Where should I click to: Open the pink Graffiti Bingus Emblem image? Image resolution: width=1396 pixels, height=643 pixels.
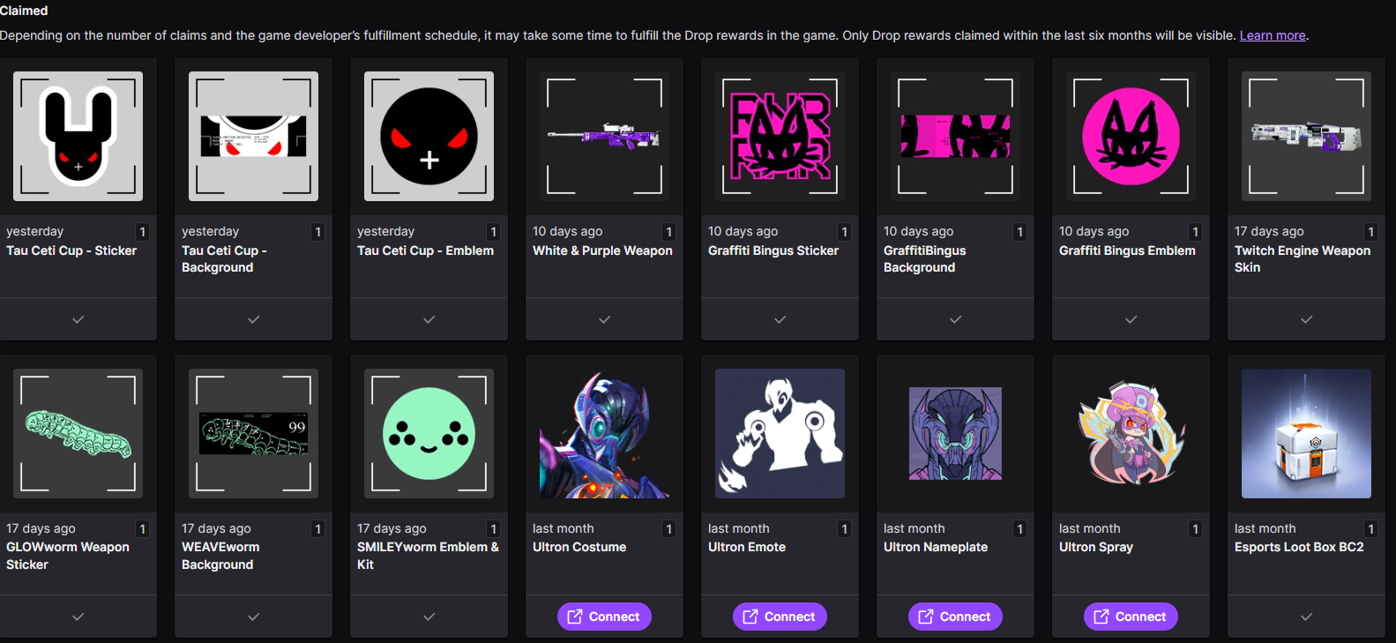pyautogui.click(x=1131, y=136)
